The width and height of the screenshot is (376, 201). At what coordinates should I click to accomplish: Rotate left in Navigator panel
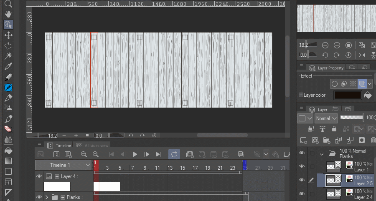325,55
